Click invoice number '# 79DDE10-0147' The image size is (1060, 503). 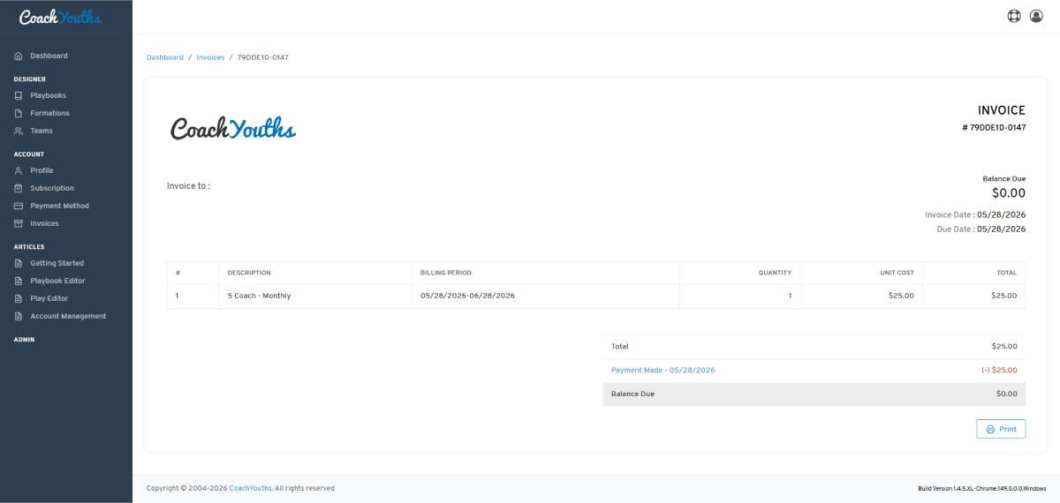pos(994,128)
